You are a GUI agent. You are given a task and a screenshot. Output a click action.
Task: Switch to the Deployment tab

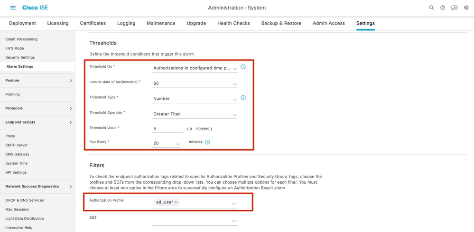(x=23, y=23)
